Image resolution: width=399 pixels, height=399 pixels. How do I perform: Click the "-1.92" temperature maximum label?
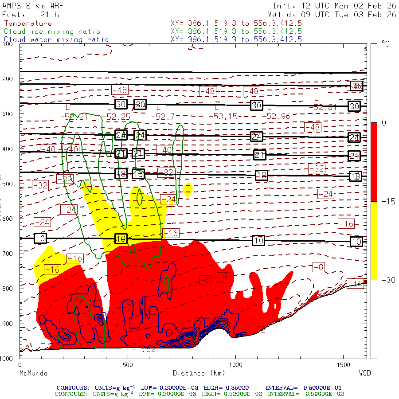tap(254, 330)
